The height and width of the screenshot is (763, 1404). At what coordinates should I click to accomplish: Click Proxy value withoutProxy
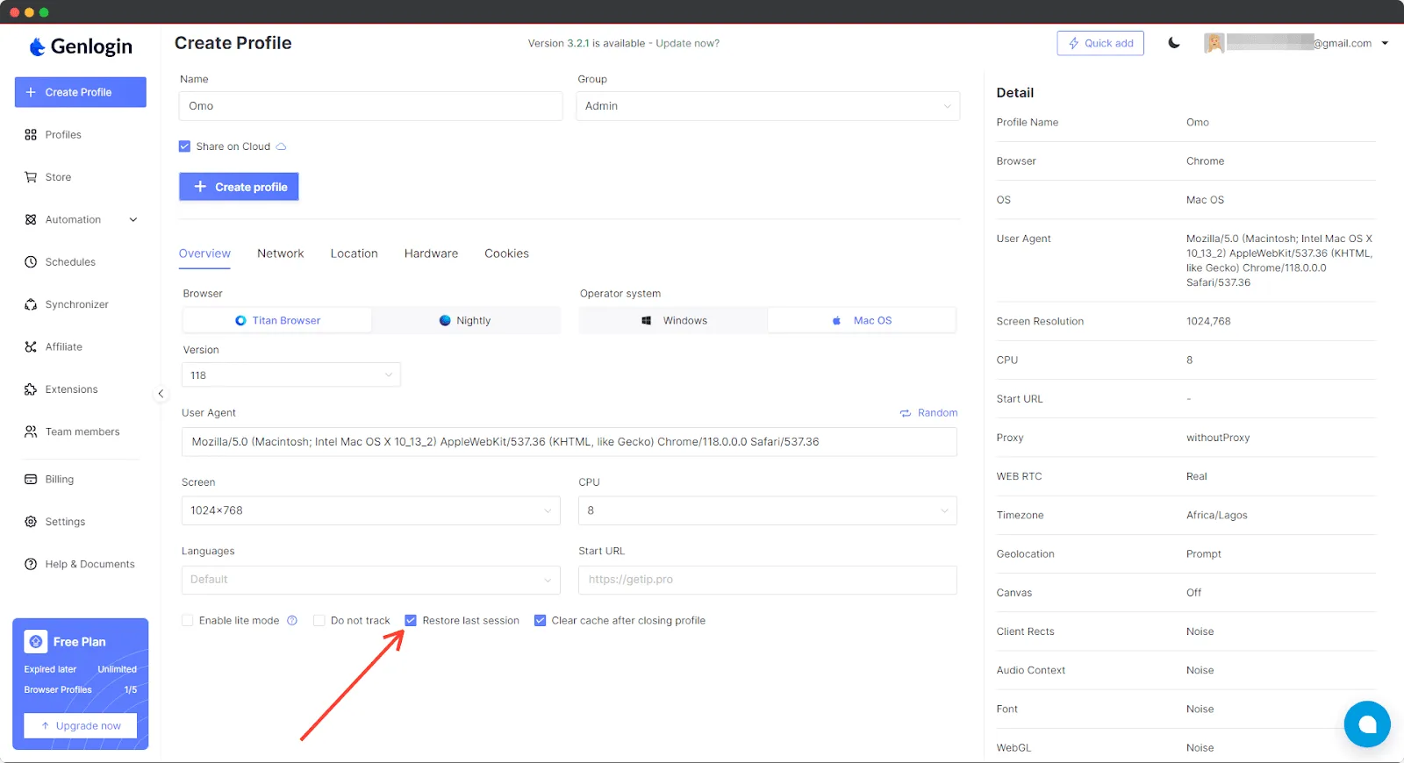coord(1218,438)
